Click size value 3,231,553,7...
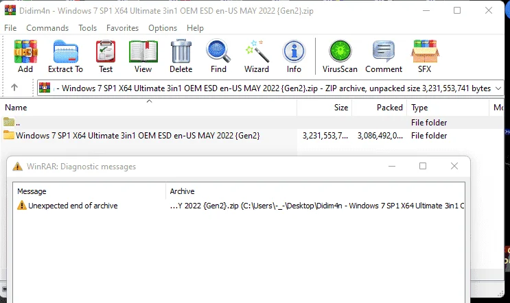510x303 pixels. point(325,136)
